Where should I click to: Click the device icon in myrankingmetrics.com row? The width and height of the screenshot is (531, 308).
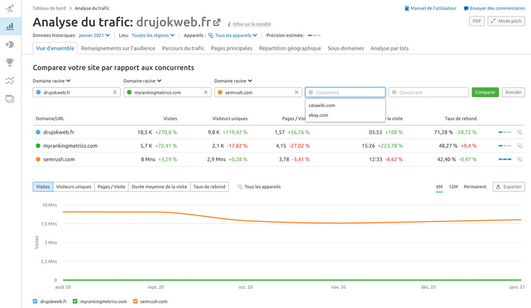519,146
